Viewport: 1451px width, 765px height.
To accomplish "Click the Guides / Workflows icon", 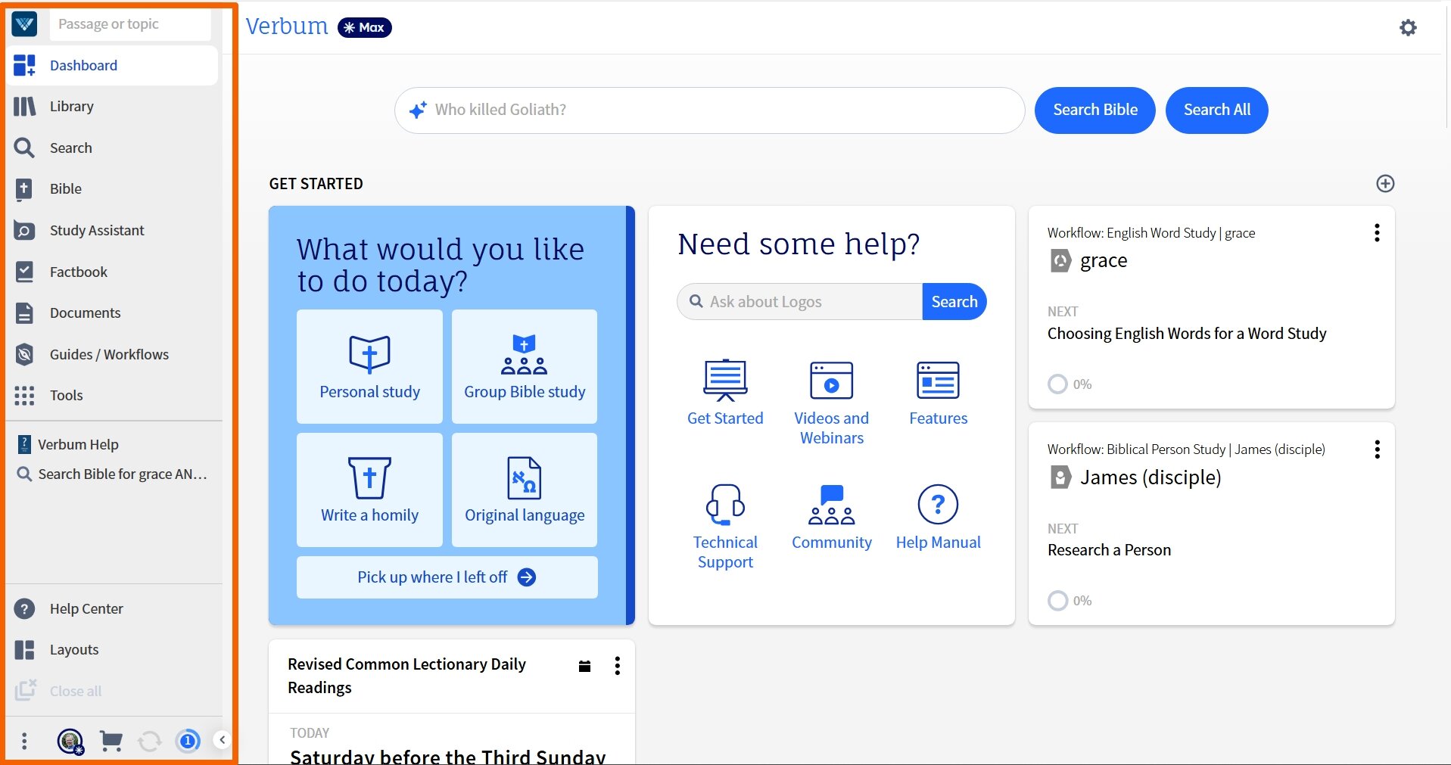I will tap(24, 354).
